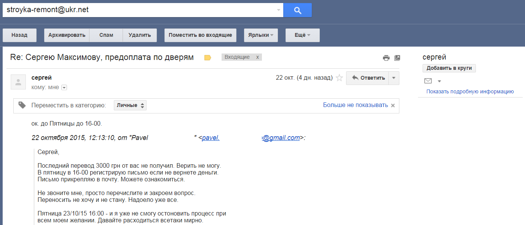The height and width of the screenshot is (225, 525).
Task: Click the envelope icon under сергей contact
Action: pos(428,81)
